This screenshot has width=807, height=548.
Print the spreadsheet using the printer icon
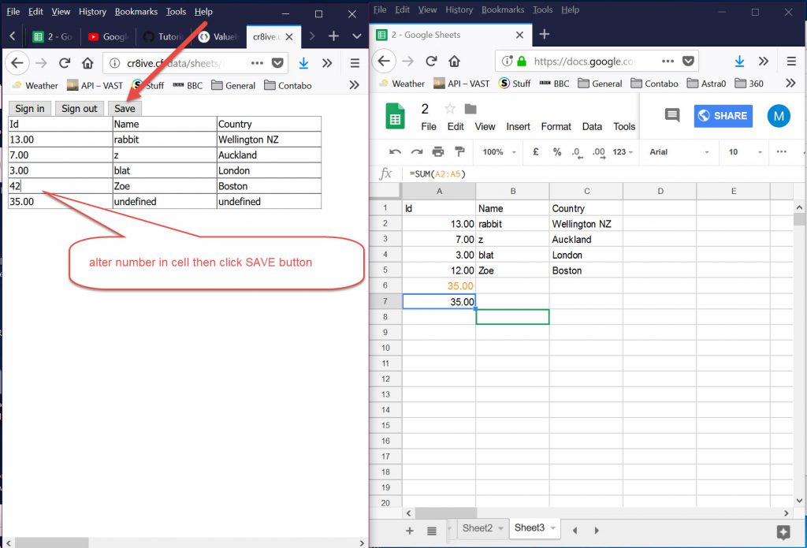[x=438, y=152]
